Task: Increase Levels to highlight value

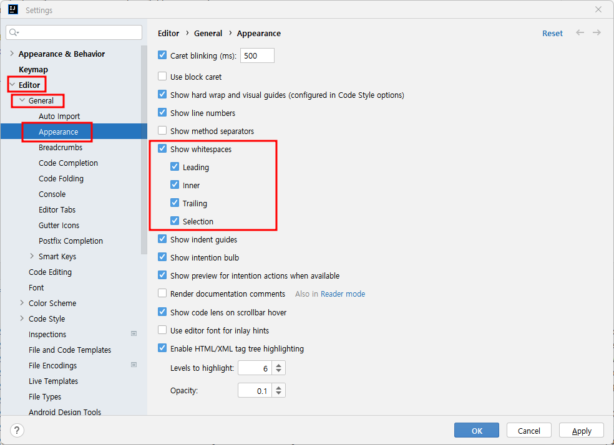Action: pos(279,365)
